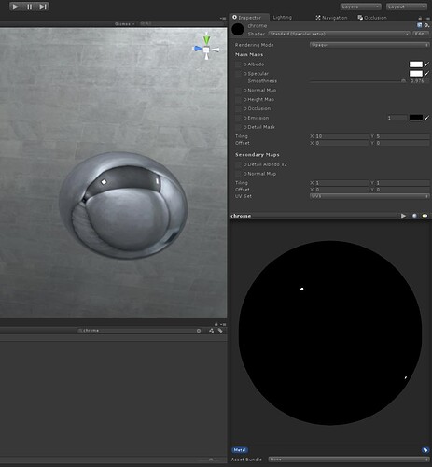The height and width of the screenshot is (467, 432).
Task: Click the Detail Albedo x2 texture slot
Action: click(238, 164)
